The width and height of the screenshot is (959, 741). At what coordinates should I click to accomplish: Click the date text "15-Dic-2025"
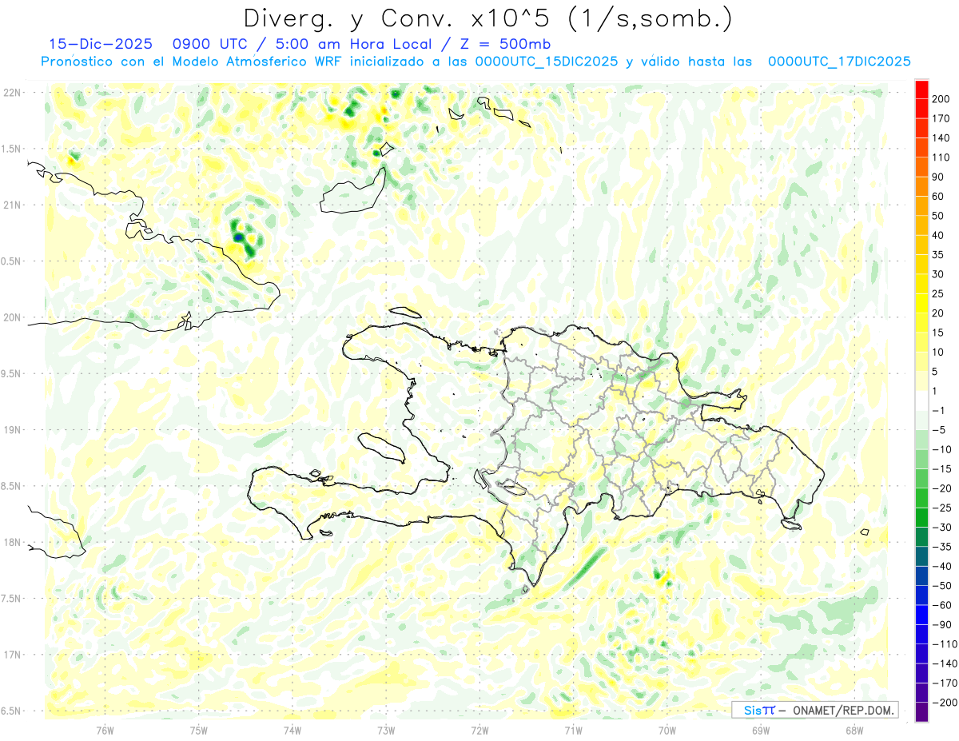point(100,44)
